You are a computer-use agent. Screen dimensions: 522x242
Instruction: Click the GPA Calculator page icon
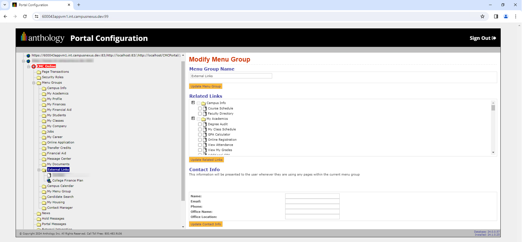point(205,134)
